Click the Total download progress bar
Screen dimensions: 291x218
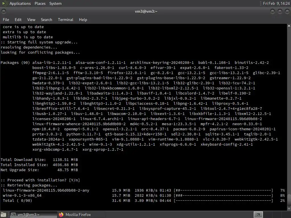pos(223,201)
